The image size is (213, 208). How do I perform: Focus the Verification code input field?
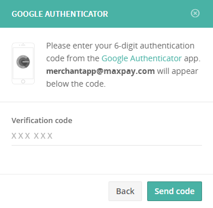click(x=107, y=136)
